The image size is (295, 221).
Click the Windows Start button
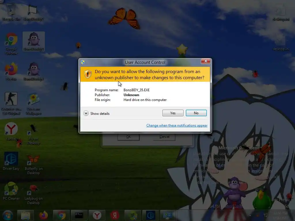coord(7,215)
